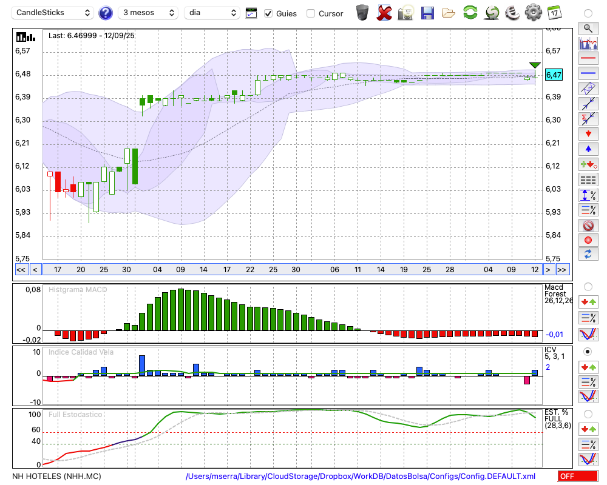Viewport: 607px width, 485px height.
Task: Select the zigzag channel drawing tool
Action: coord(588,89)
